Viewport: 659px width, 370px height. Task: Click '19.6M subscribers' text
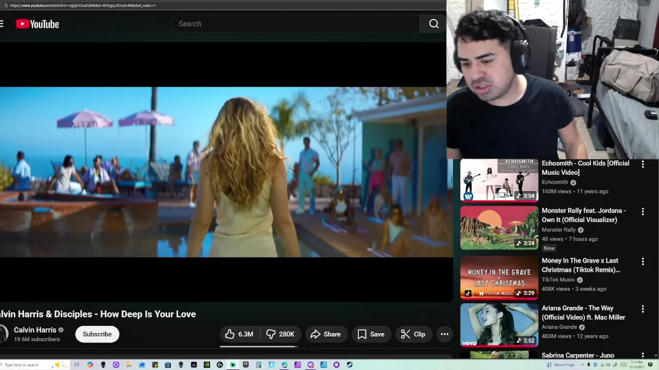tap(37, 340)
